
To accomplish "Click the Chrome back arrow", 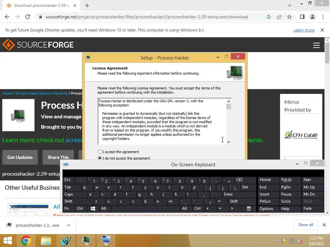I will [x=7, y=17].
